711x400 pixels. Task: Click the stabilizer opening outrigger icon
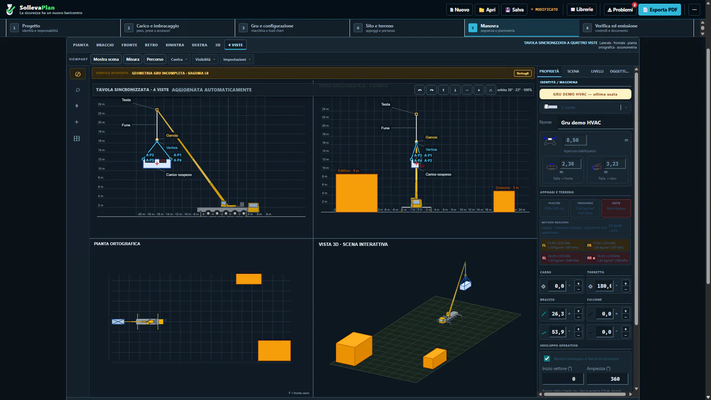(550, 141)
